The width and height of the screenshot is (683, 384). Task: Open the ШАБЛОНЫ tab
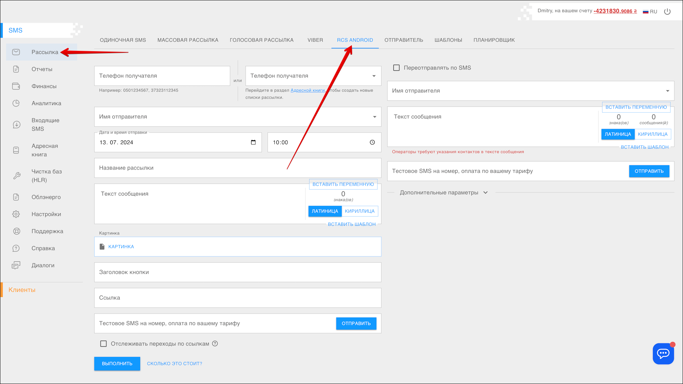[x=448, y=40]
